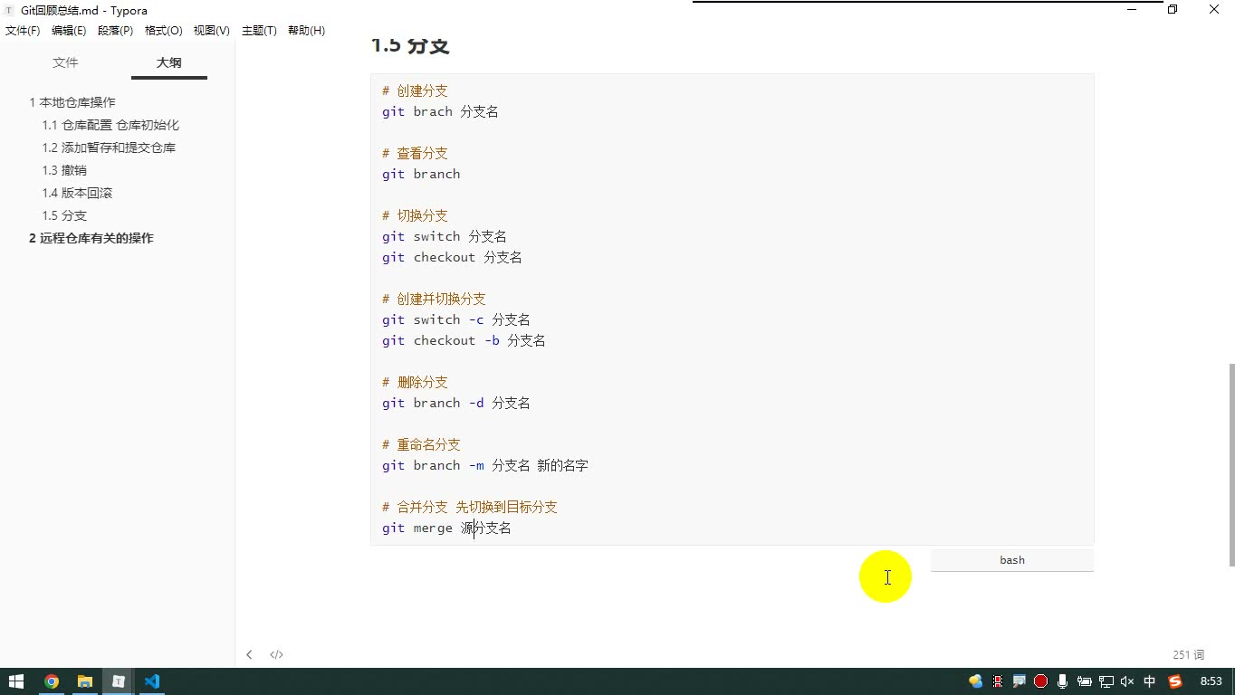The width and height of the screenshot is (1235, 695).
Task: Click the red recording stop icon
Action: [x=1040, y=681]
